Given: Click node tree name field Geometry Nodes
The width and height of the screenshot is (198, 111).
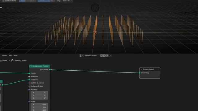Looking at the screenshot, I should (x=92, y=55).
